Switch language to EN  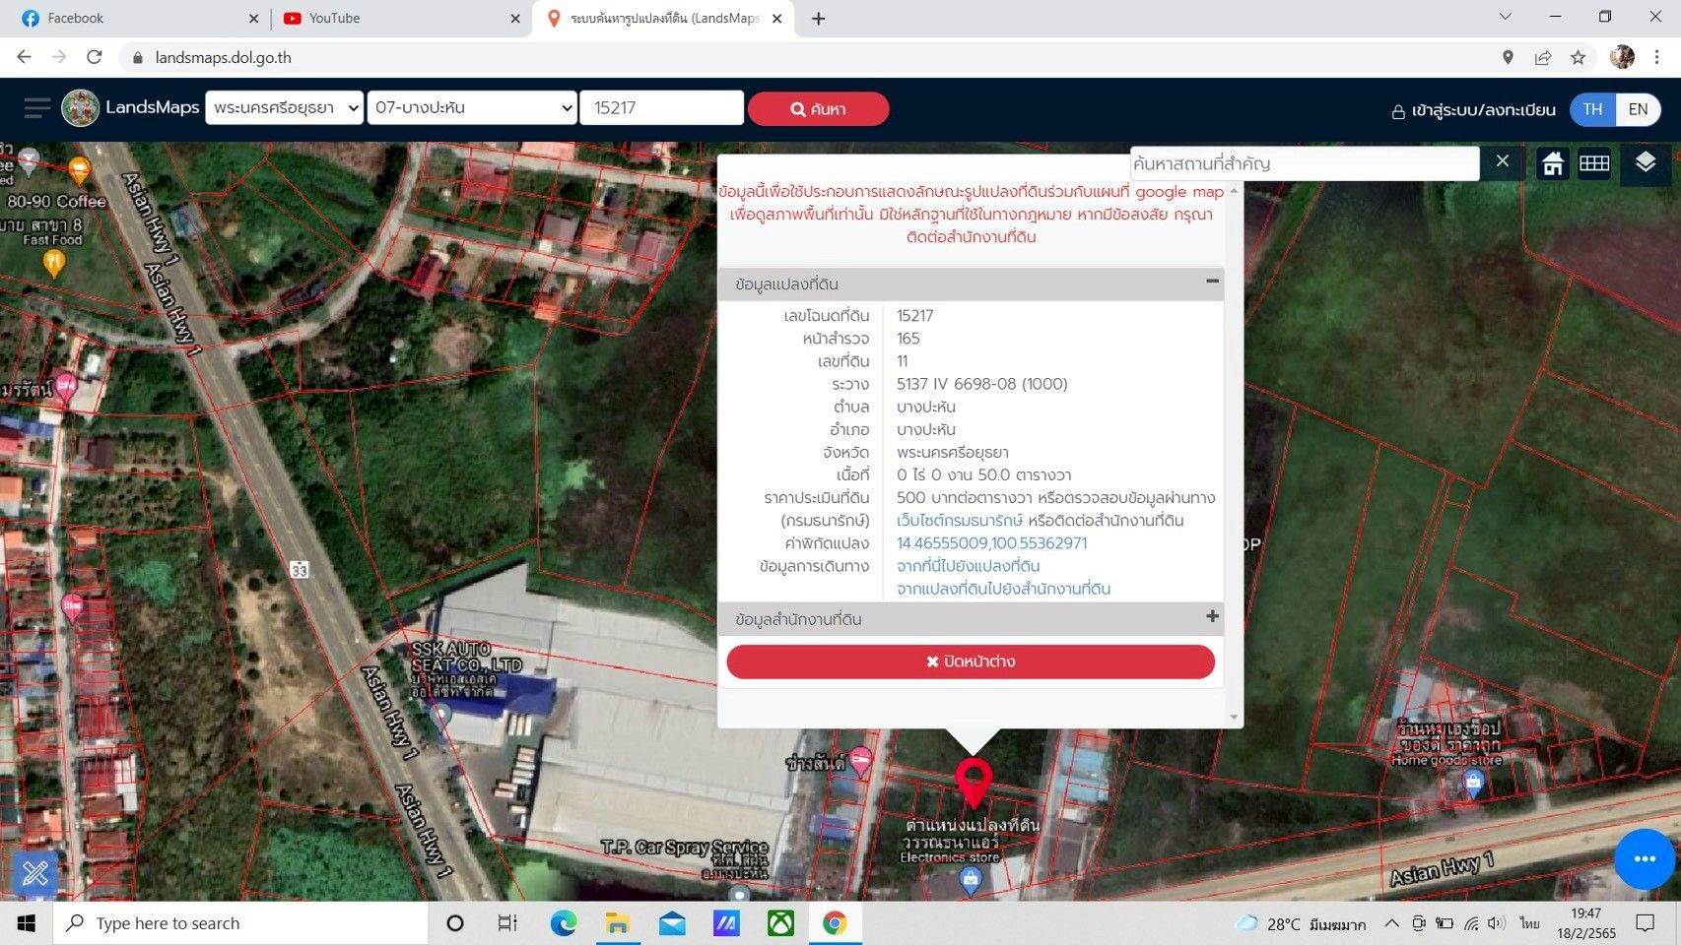(x=1638, y=109)
